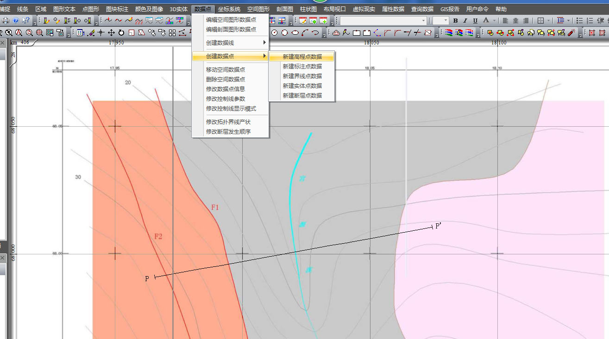The image size is (609, 339).
Task: Click the F1 fault label on the map
Action: [x=215, y=208]
